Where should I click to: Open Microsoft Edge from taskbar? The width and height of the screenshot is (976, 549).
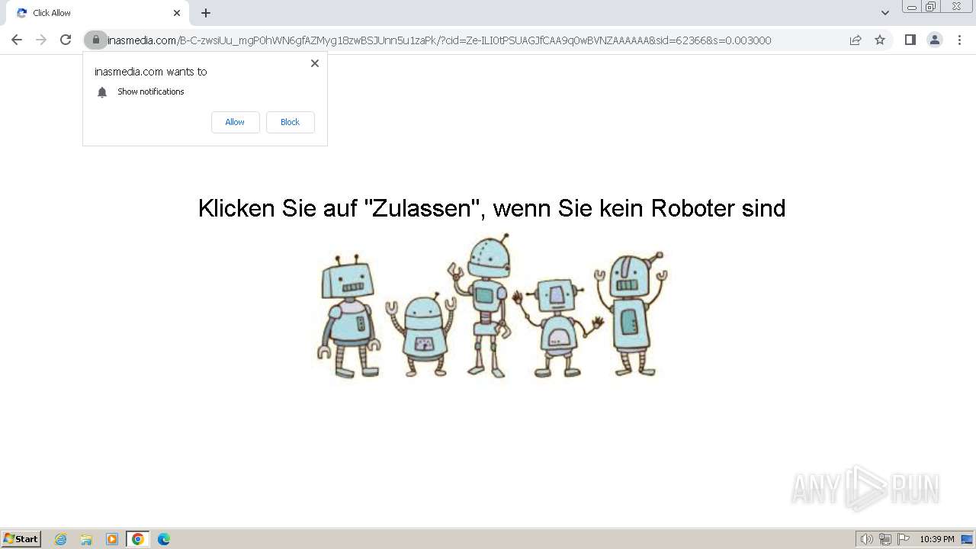(x=164, y=539)
